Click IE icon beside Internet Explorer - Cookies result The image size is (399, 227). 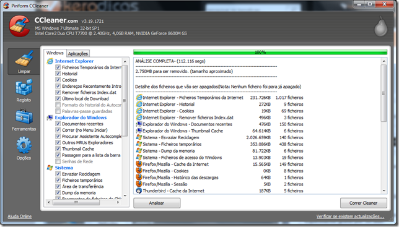(x=139, y=111)
